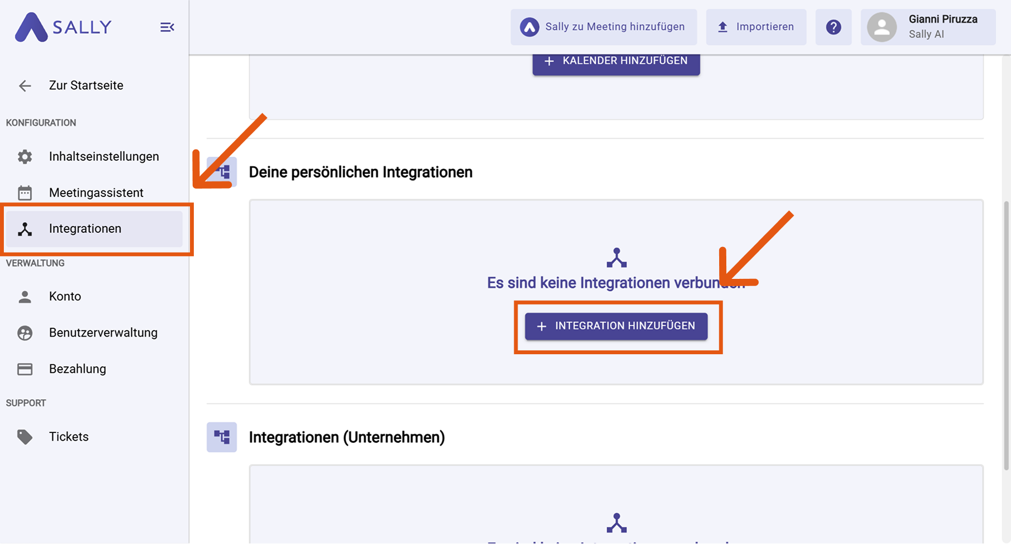Viewport: 1011px width, 544px height.
Task: Click the page's vertical scrollbar
Action: pyautogui.click(x=1006, y=336)
